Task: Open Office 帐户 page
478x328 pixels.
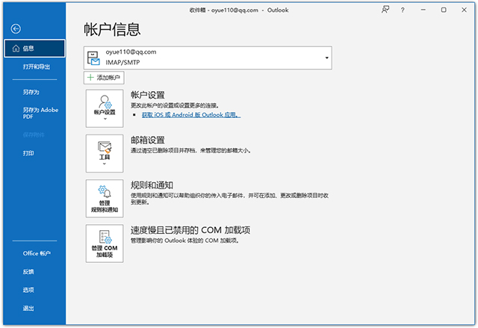Action: coord(37,253)
